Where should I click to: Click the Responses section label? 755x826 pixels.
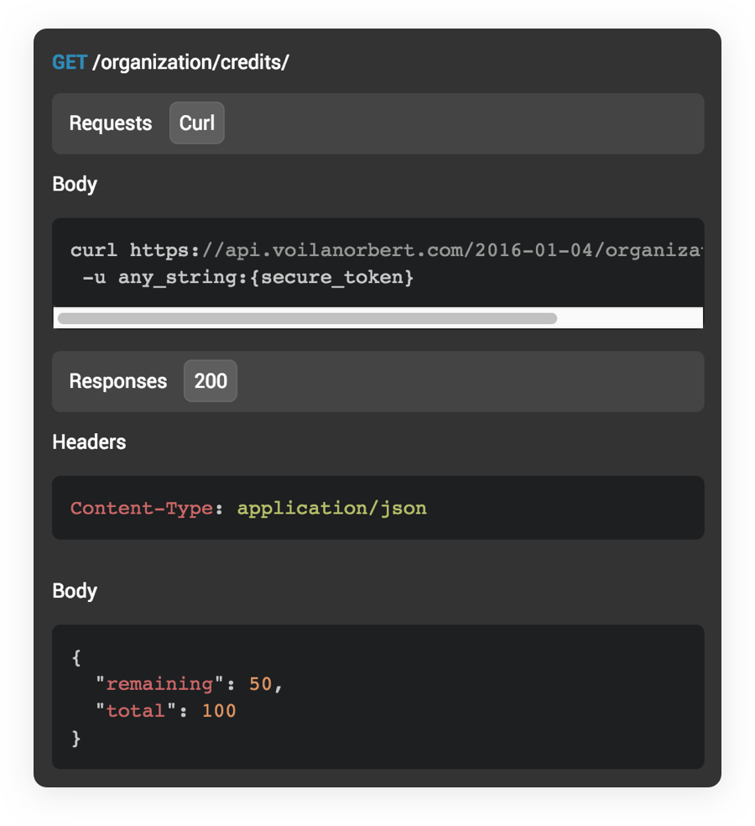(118, 381)
